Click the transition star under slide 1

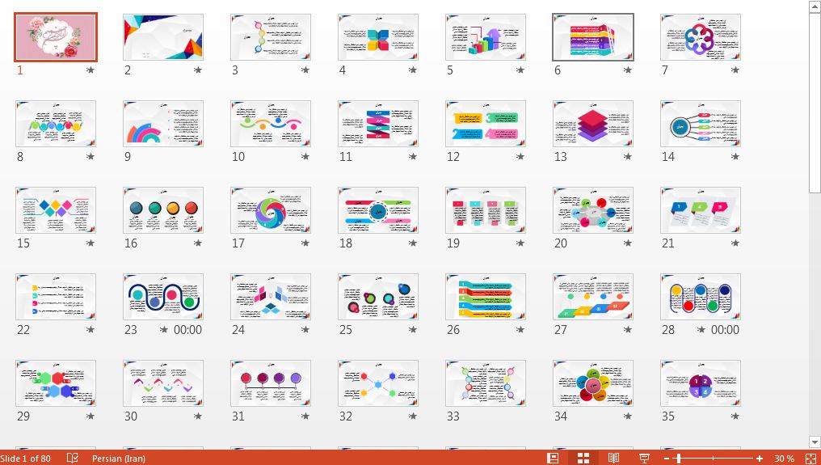point(90,70)
